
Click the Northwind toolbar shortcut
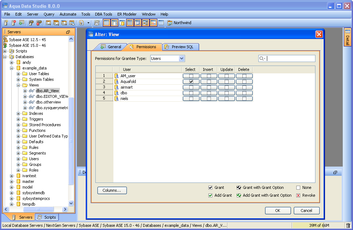click(179, 23)
